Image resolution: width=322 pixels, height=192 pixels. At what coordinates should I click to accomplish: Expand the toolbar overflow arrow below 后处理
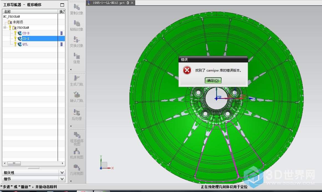71,126
